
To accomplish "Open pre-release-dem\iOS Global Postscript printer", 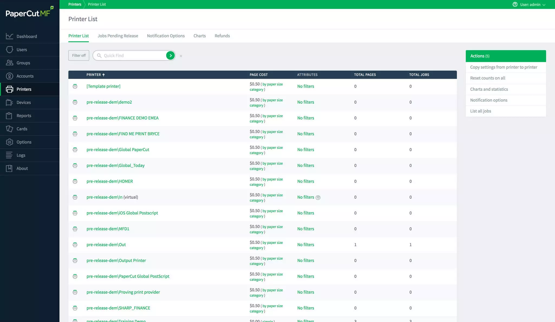I will 122,213.
